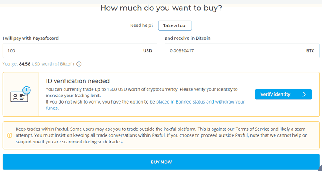Click the arrow on Verify identity button
Image resolution: width=322 pixels, height=171 pixels.
(305, 94)
